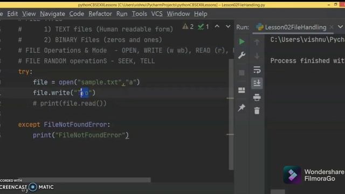Click the Stop process square icon
The height and width of the screenshot is (194, 345).
pos(241,73)
